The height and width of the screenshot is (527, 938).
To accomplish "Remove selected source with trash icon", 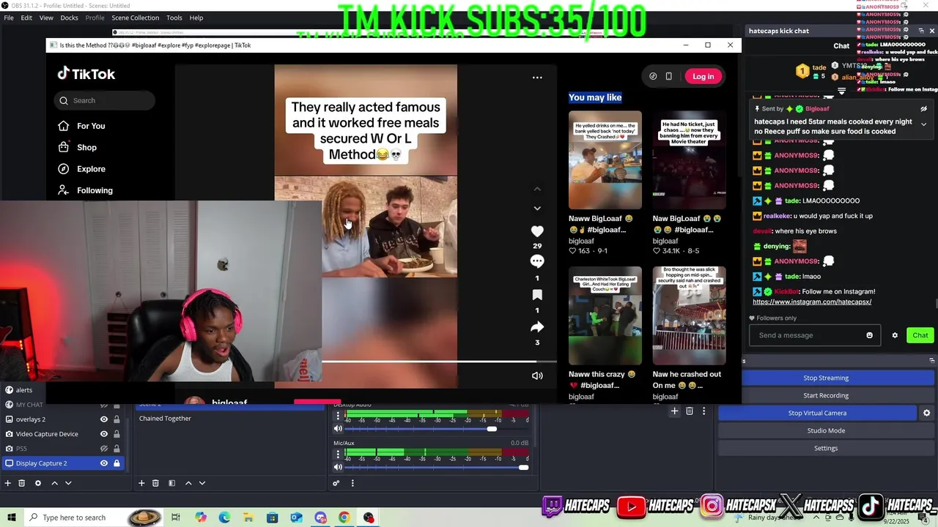I will pyautogui.click(x=22, y=483).
